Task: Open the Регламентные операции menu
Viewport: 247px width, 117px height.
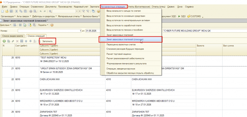Action: (x=113, y=7)
